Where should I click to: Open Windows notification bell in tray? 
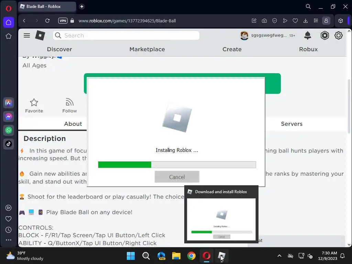[x=343, y=256]
